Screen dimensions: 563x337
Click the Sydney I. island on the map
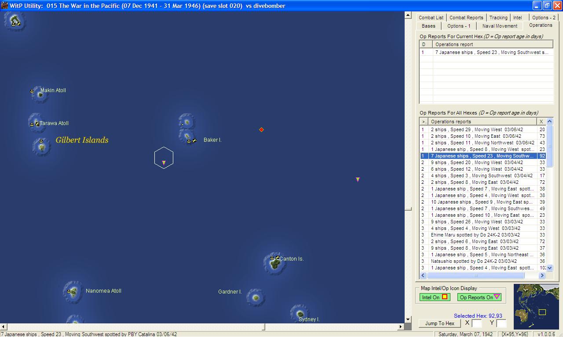click(300, 313)
